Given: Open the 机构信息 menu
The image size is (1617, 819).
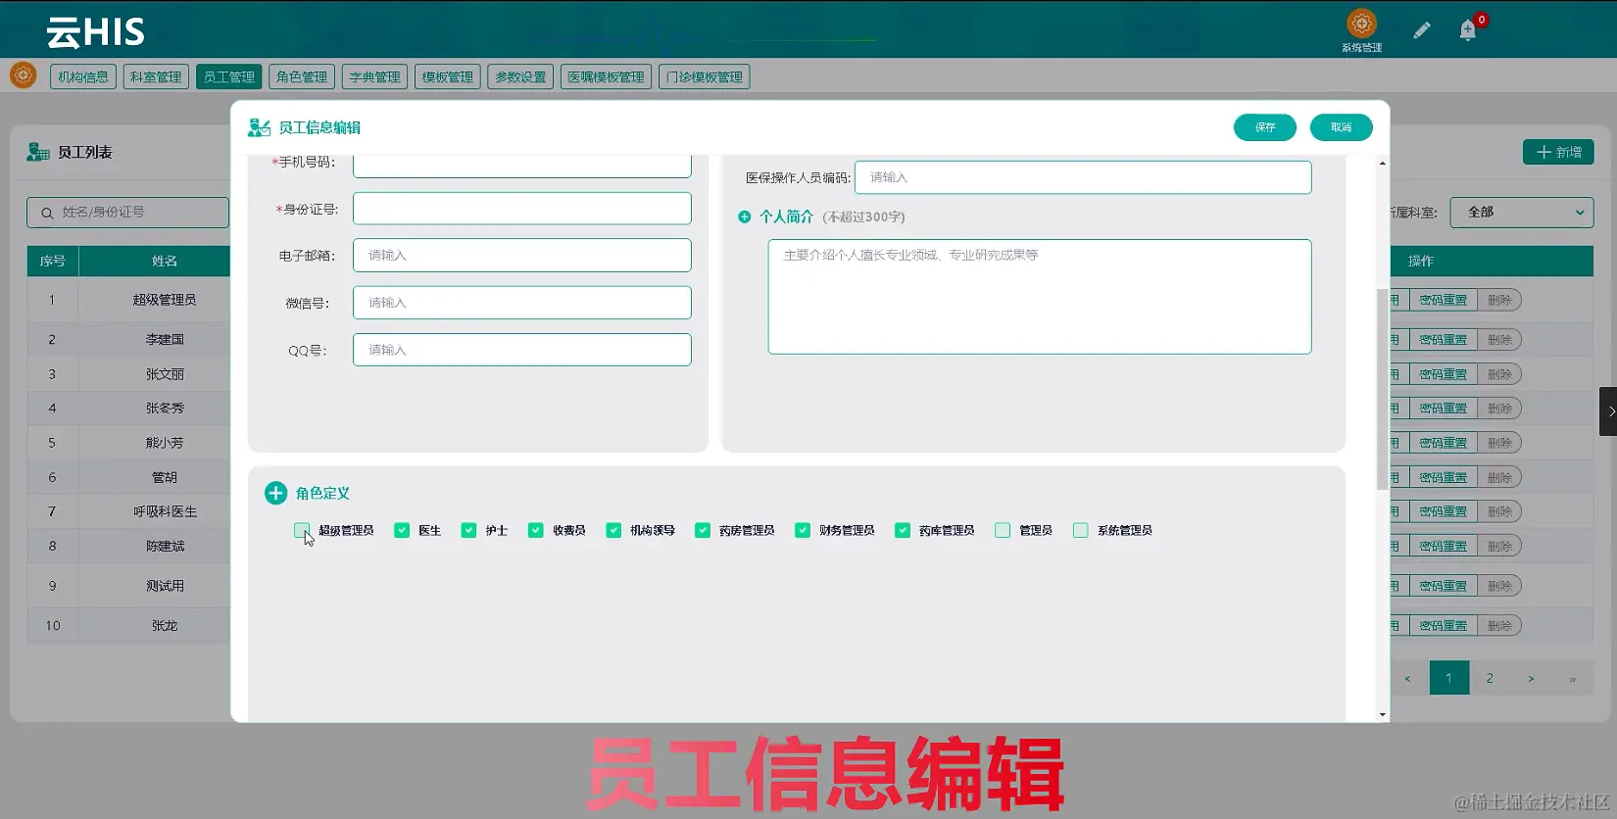Looking at the screenshot, I should pyautogui.click(x=83, y=76).
